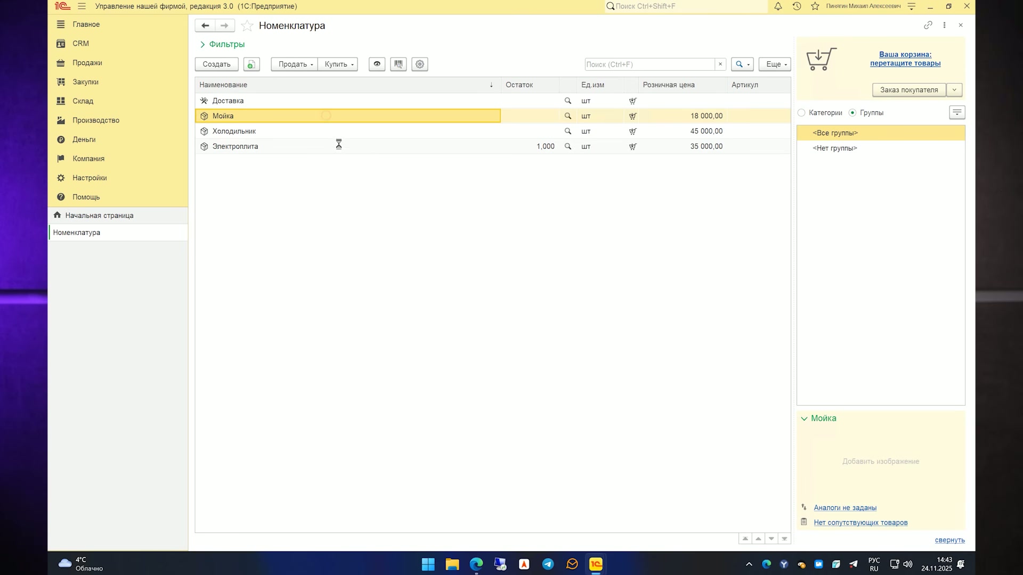Screen dimensions: 1023x575
Task: Show stock details magnifier for Электроплита
Action: [x=568, y=146]
